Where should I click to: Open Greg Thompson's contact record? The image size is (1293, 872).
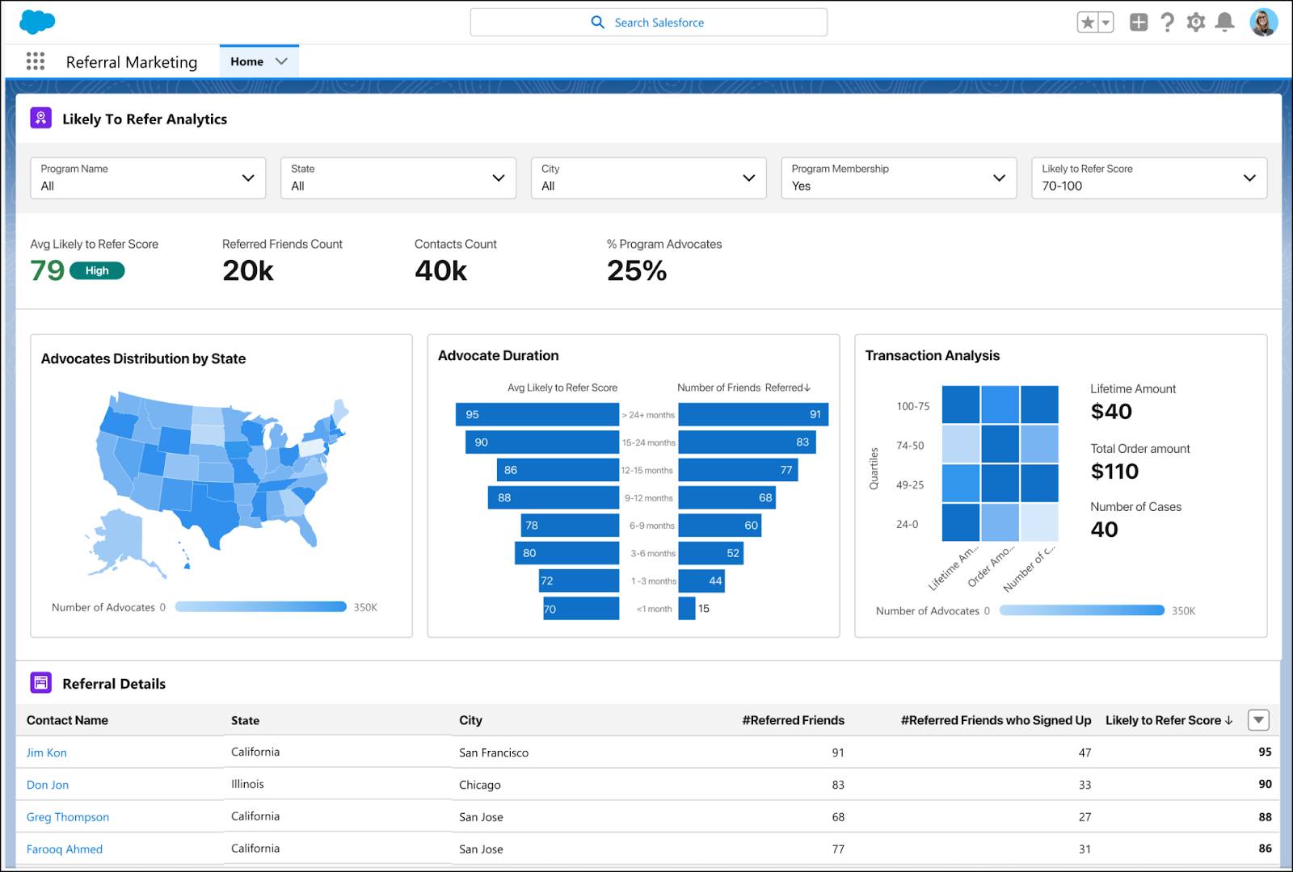68,816
